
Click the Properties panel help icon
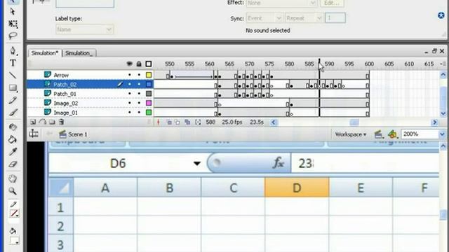coord(441,15)
